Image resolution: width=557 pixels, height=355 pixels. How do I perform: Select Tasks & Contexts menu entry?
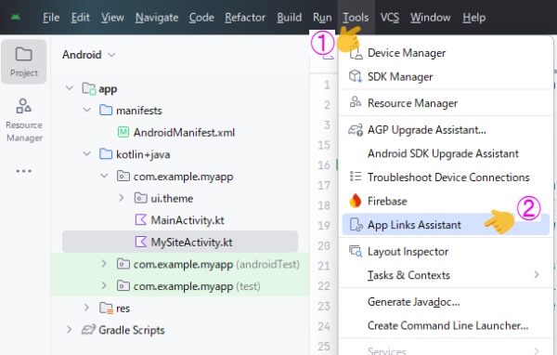446,275
